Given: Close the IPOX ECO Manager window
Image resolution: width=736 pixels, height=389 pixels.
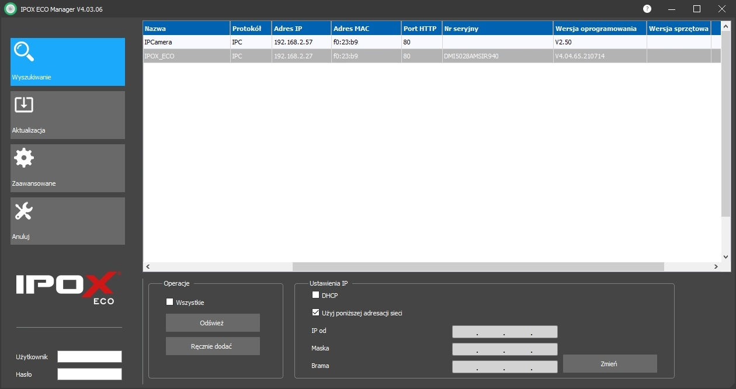Looking at the screenshot, I should (722, 9).
